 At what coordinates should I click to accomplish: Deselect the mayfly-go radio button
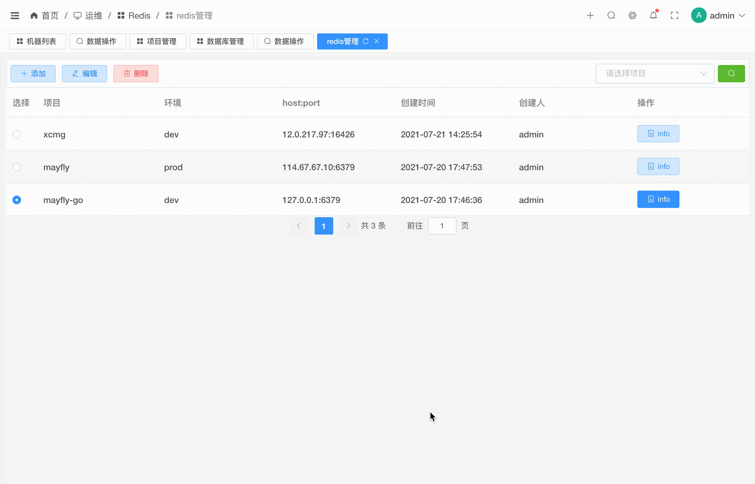17,200
